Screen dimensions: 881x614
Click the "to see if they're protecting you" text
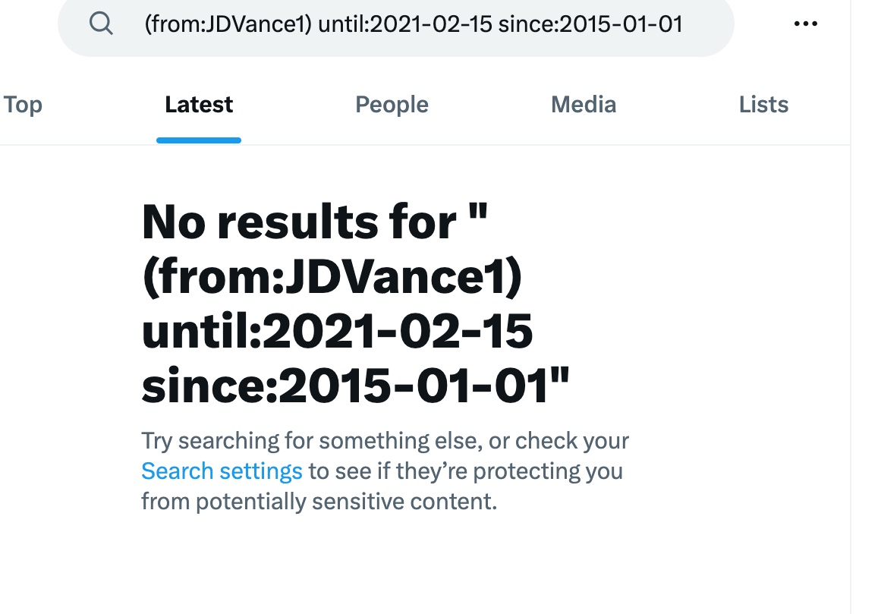click(466, 471)
